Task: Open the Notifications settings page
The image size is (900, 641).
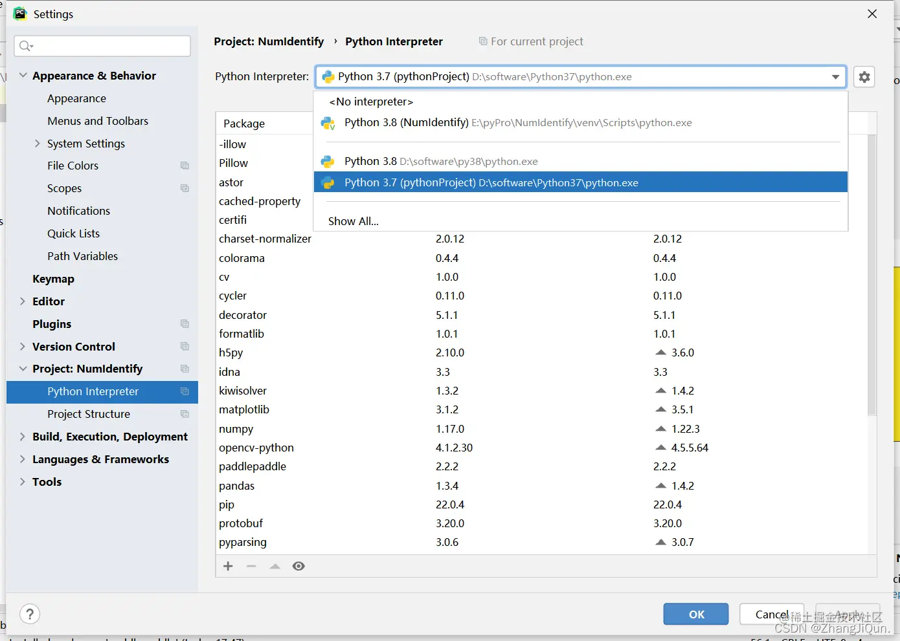Action: 78,211
